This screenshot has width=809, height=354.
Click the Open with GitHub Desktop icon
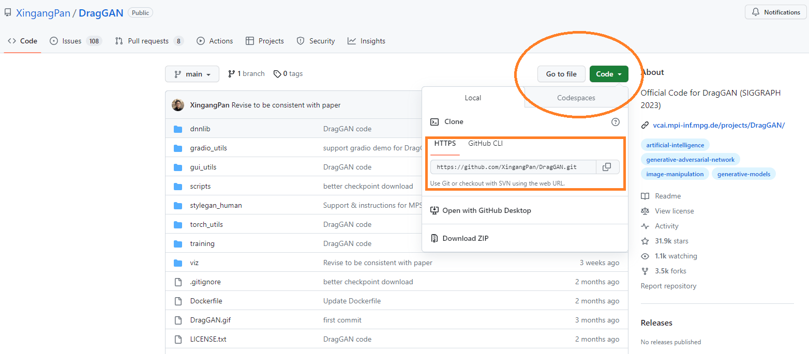click(x=435, y=210)
